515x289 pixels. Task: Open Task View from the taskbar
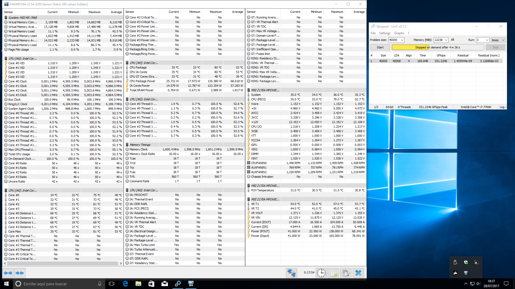click(112, 284)
